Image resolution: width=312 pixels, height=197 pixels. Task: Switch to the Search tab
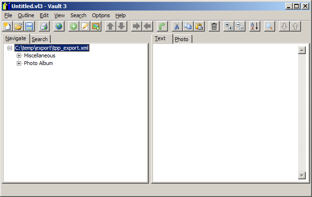pyautogui.click(x=40, y=39)
